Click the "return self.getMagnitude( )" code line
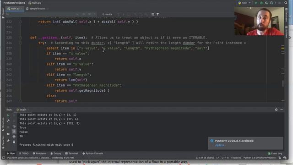Image resolution: width=293 pixels, height=165 pixels. point(82,91)
